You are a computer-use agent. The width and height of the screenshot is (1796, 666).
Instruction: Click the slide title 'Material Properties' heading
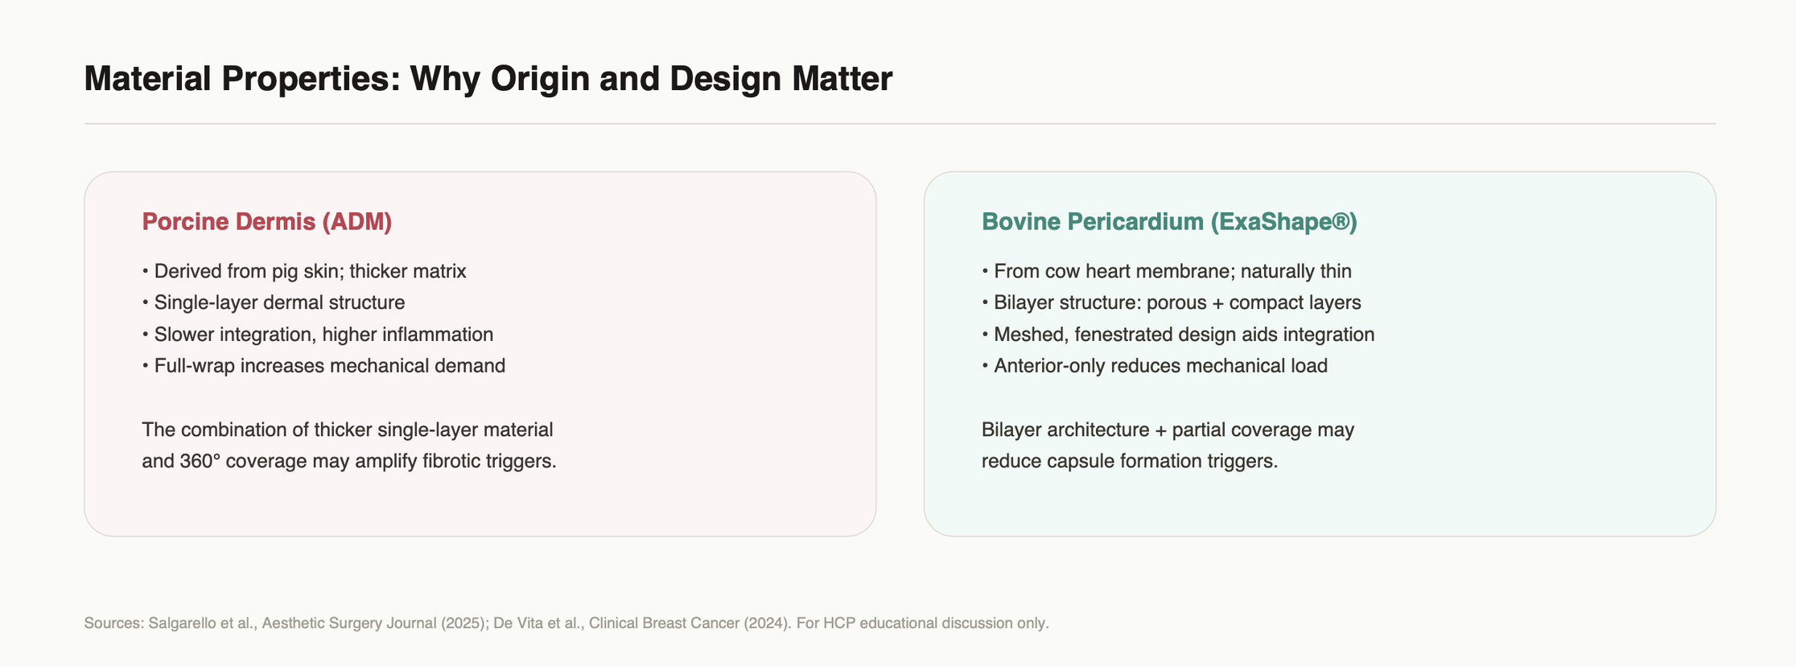488,79
